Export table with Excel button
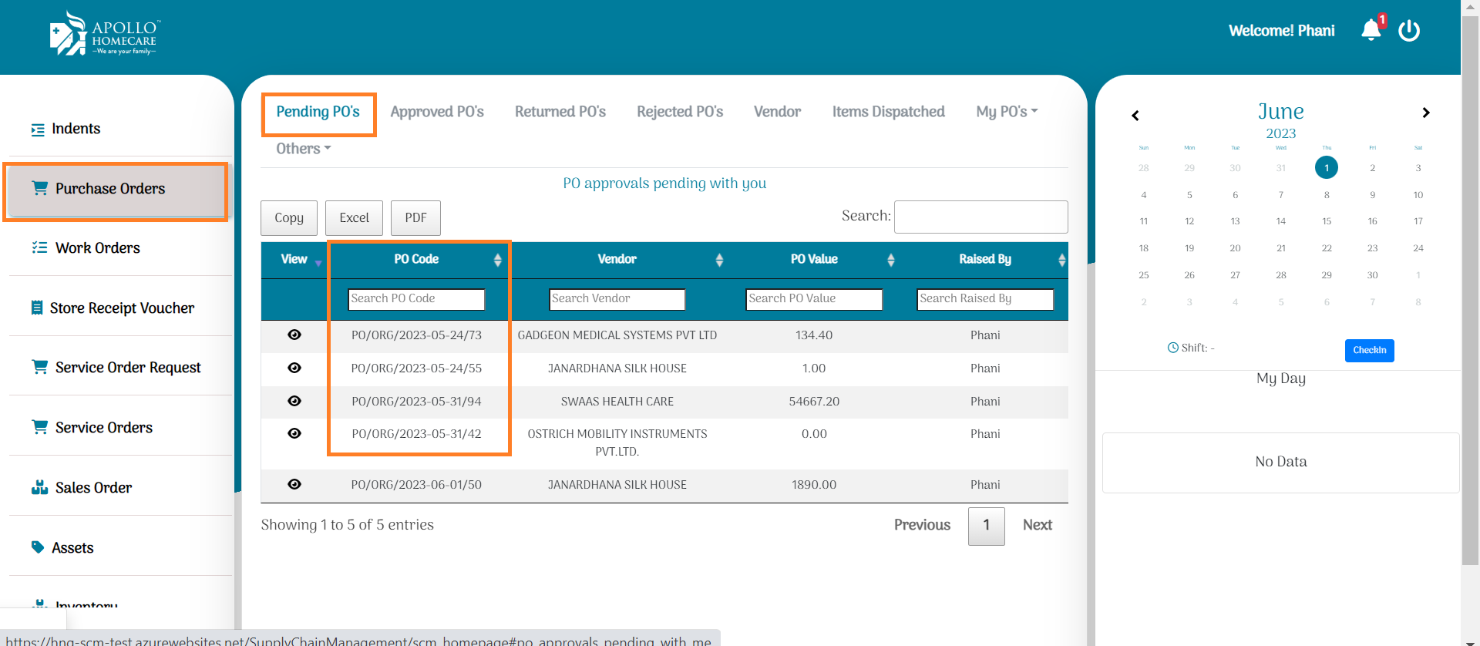This screenshot has height=646, width=1480. click(355, 218)
